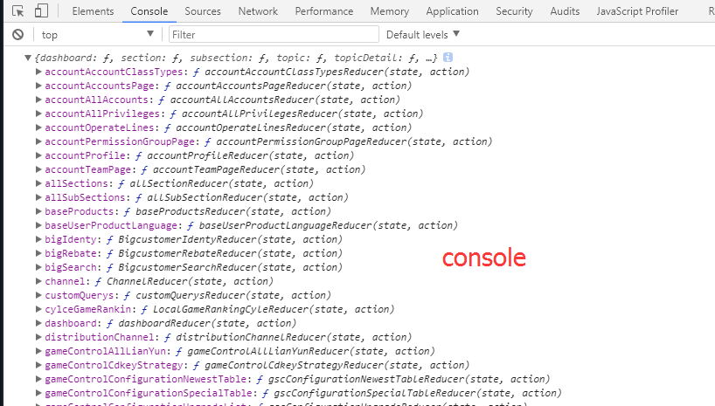Screen dimensions: 715x406
Task: Click the accountAccountsPageReducer function text
Action: tap(294, 86)
